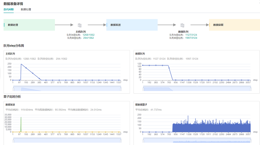
Task: Click the zoom slider under 主机队列 chart
Action: (x=67, y=88)
